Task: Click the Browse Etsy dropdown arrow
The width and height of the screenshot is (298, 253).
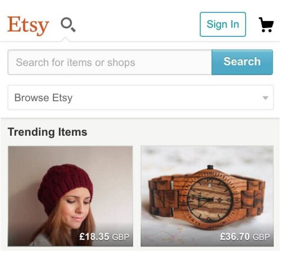Action: [x=266, y=98]
